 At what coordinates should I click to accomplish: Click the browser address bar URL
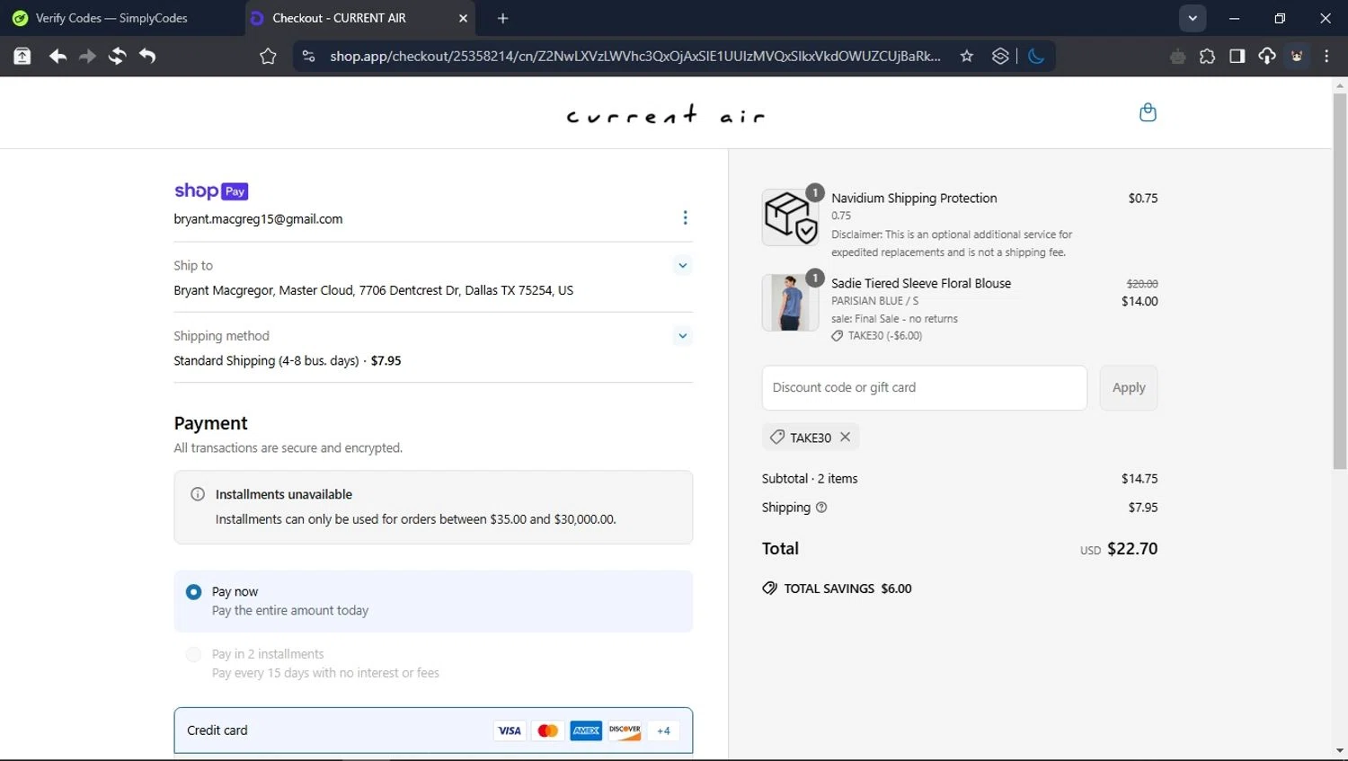pos(634,56)
